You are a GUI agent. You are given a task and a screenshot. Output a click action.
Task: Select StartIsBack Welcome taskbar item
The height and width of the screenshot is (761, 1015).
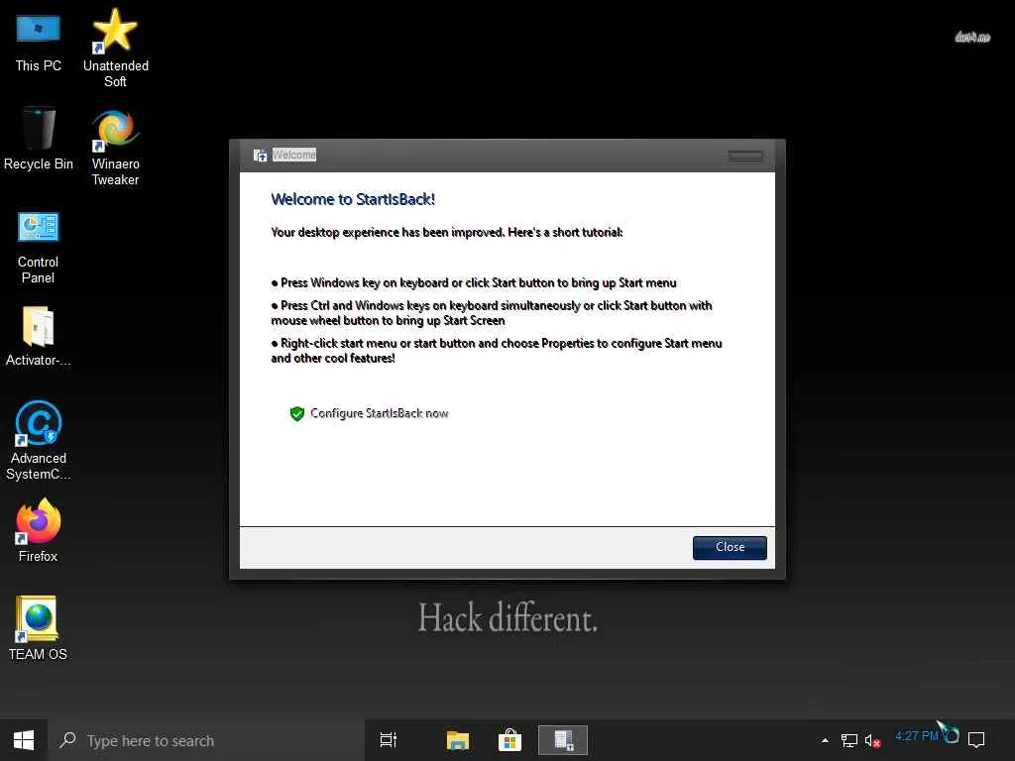(563, 740)
